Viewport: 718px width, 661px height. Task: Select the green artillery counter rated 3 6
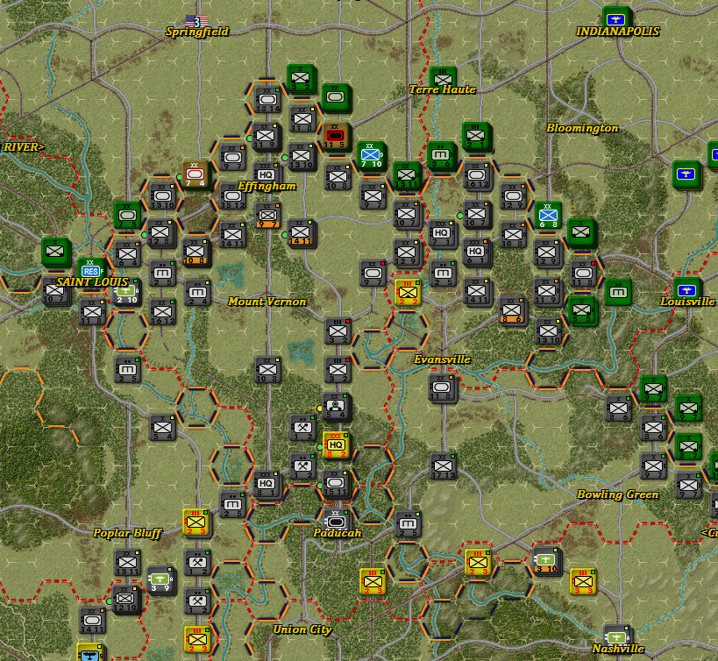point(440,156)
